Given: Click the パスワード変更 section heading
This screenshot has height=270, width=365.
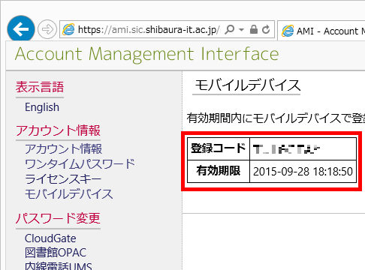Looking at the screenshot, I should [x=58, y=218].
